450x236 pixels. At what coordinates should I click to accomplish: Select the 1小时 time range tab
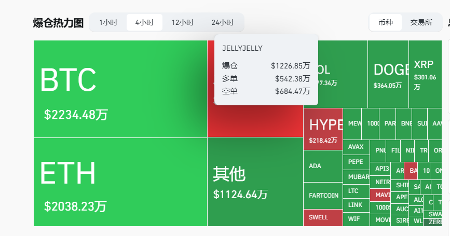tap(108, 22)
